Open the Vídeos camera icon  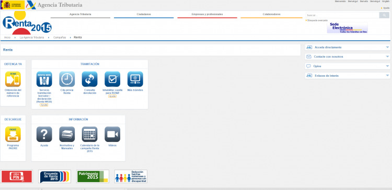click(x=112, y=134)
